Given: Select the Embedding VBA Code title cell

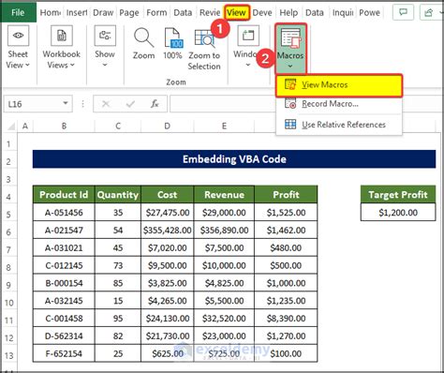Looking at the screenshot, I should click(234, 159).
